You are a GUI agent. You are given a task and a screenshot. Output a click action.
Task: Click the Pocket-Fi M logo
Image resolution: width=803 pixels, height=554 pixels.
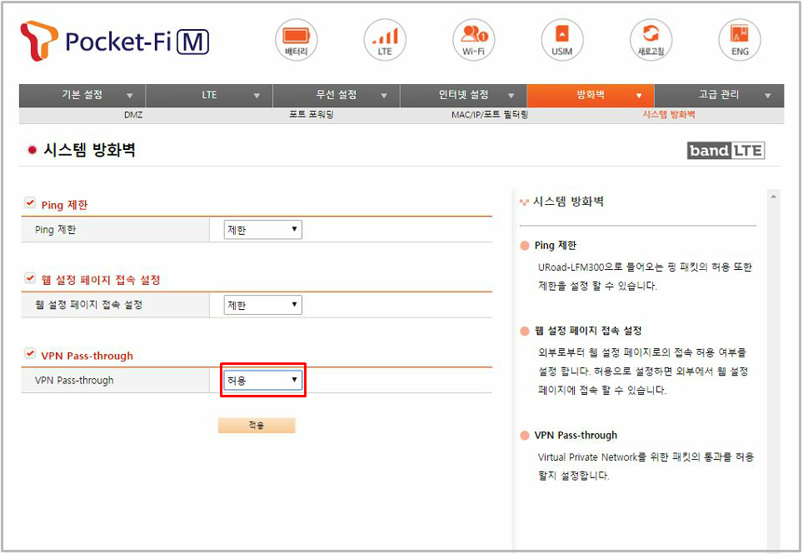point(115,40)
